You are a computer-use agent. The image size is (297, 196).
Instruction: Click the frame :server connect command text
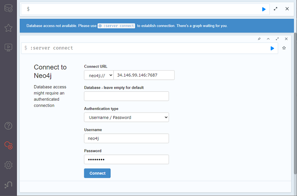click(x=51, y=48)
